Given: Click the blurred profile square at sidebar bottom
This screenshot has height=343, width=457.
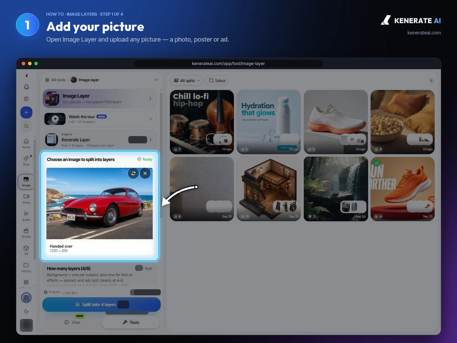Looking at the screenshot, I should click(26, 325).
